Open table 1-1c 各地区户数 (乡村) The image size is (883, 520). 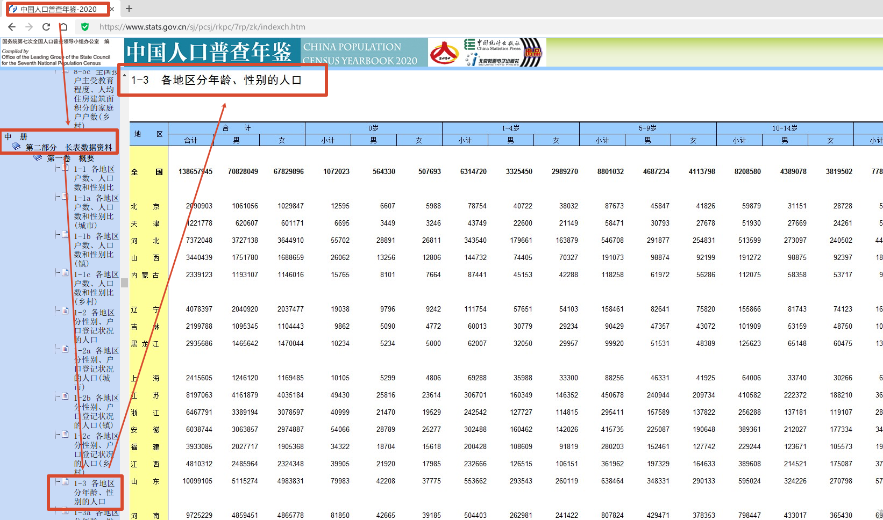tap(96, 288)
